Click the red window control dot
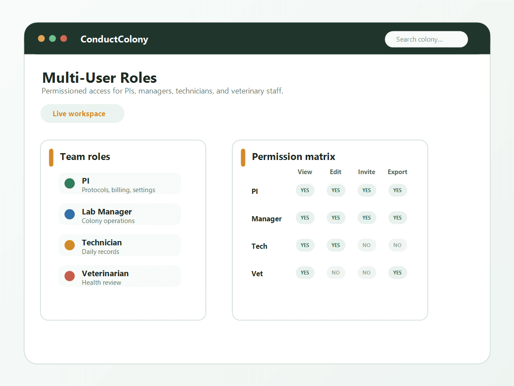 (64, 39)
